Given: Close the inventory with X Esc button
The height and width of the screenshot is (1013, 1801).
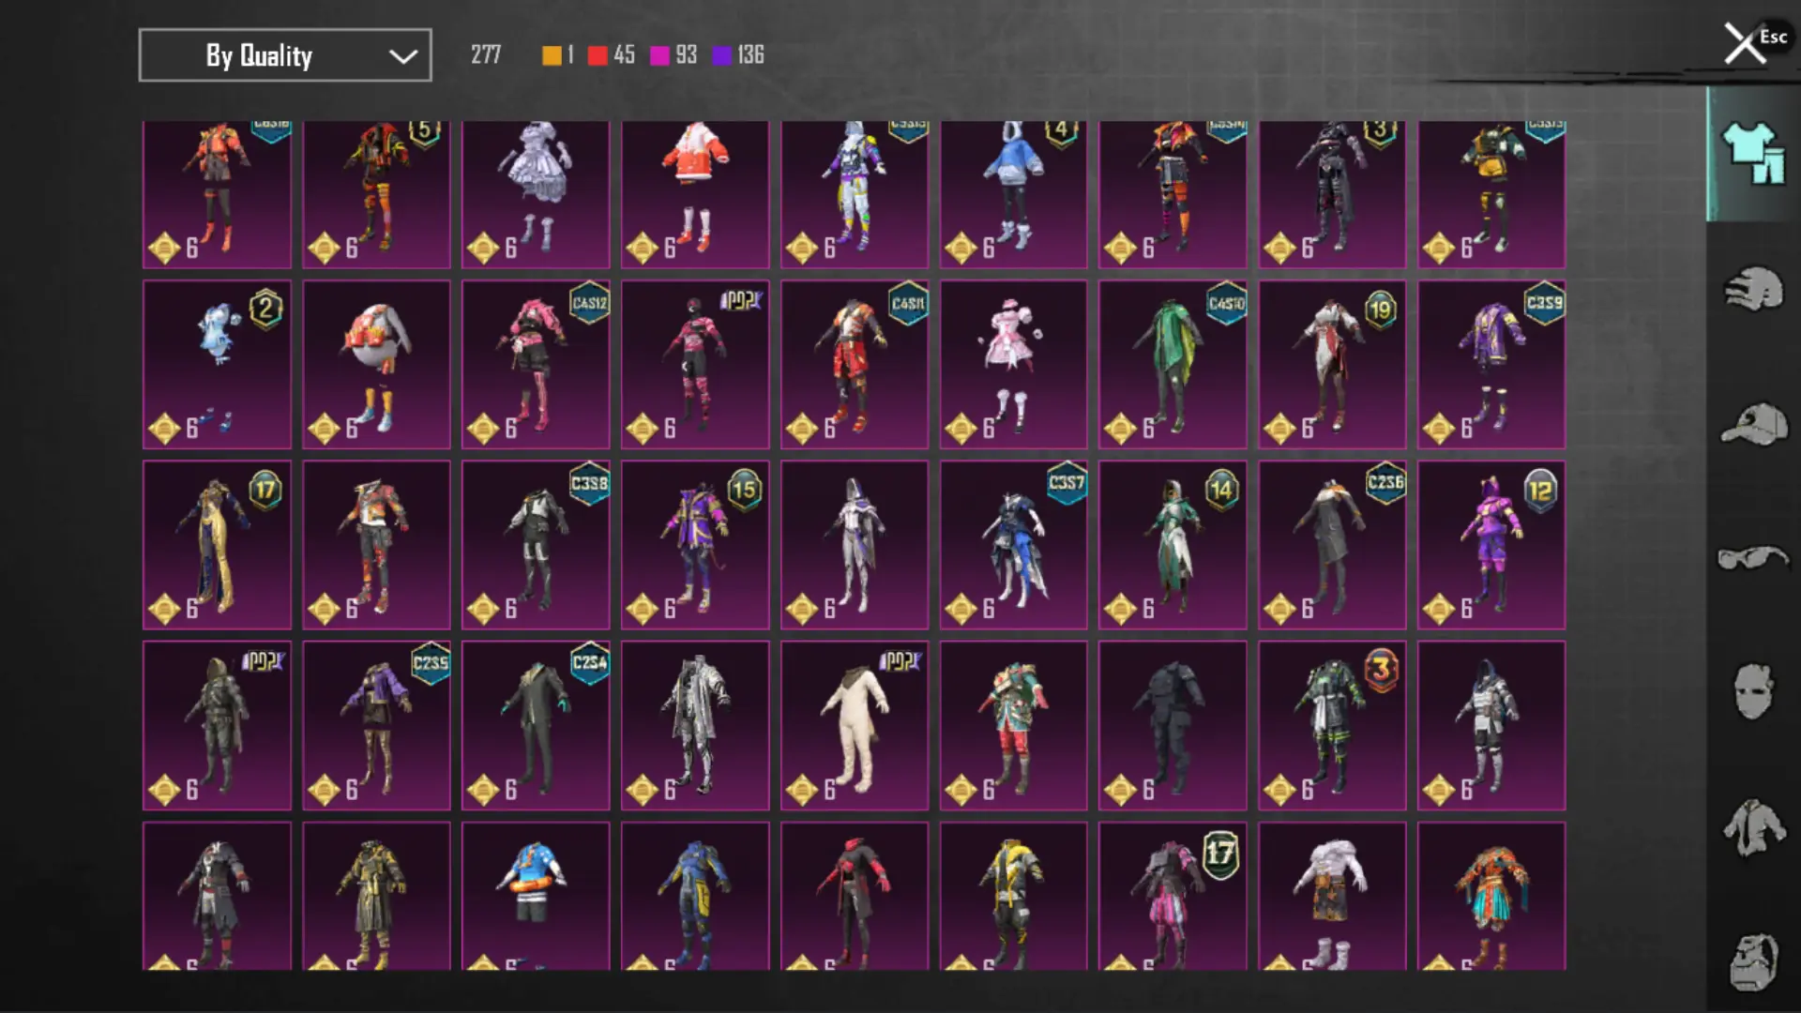Looking at the screenshot, I should click(x=1747, y=43).
